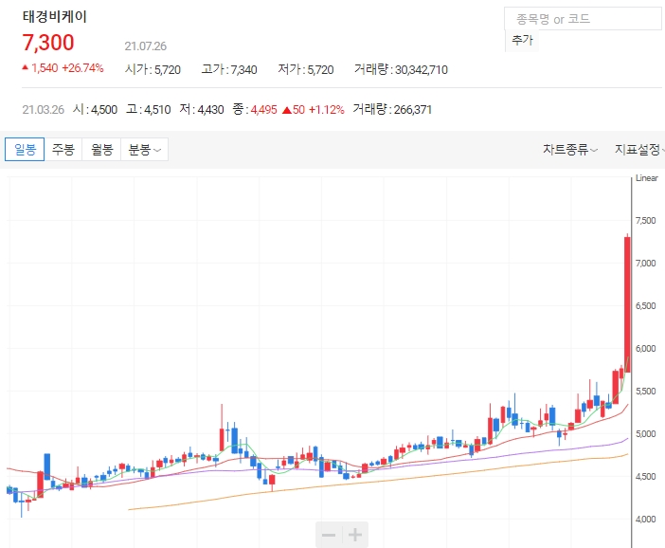The height and width of the screenshot is (548, 665).
Task: Click the 저가: 5,720 low price
Action: [306, 69]
